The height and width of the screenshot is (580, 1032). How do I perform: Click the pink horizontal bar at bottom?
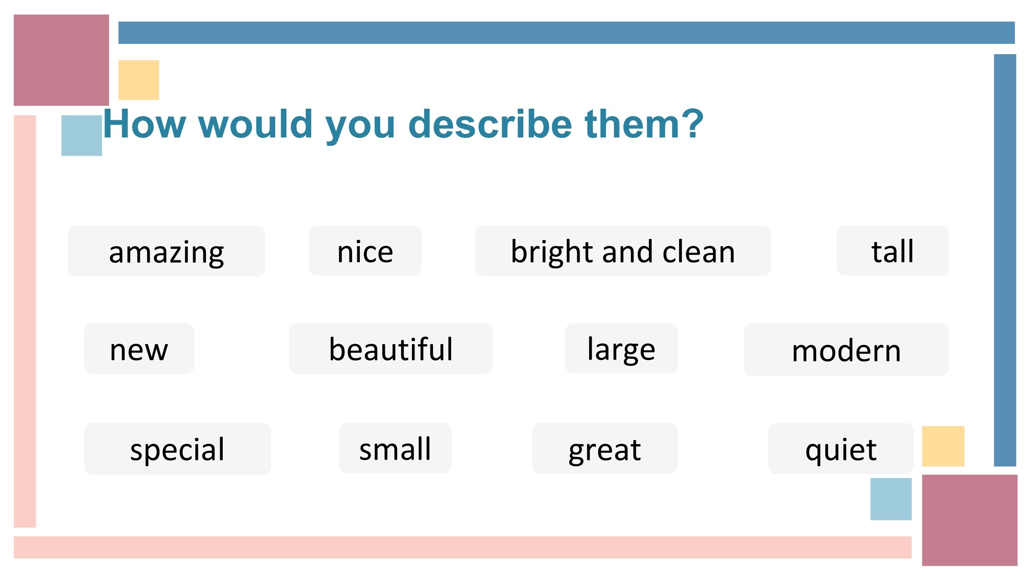coord(463,547)
